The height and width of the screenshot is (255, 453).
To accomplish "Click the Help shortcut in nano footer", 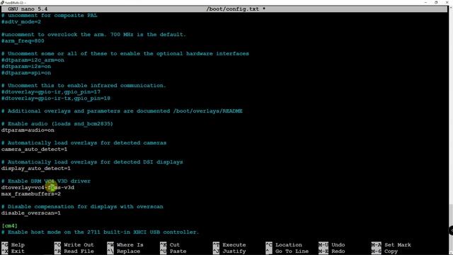I will click(13, 245).
